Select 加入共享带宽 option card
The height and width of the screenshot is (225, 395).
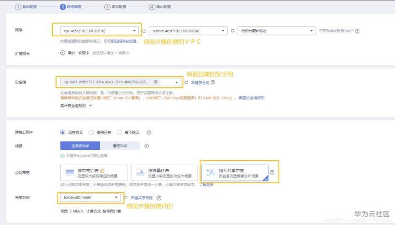[x=235, y=173]
